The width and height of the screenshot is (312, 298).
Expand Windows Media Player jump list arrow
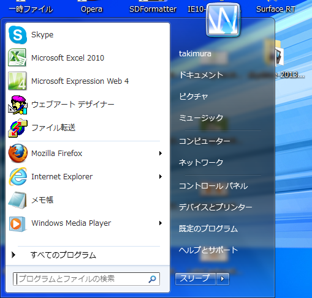point(161,223)
